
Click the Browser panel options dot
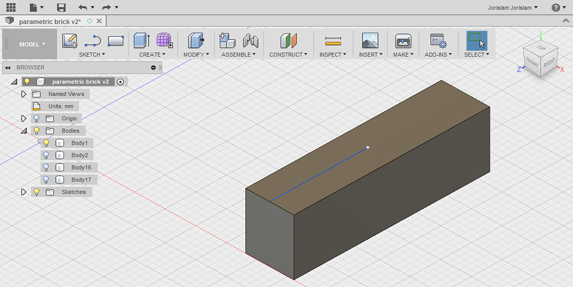[153, 68]
